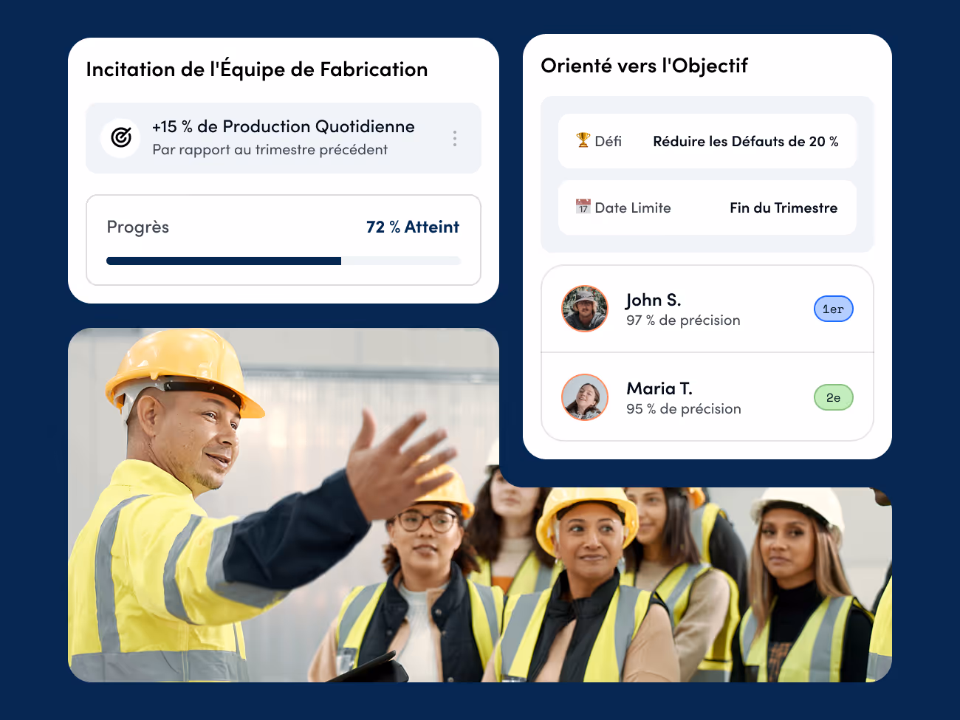This screenshot has width=960, height=720.
Task: Click the '72 % Atteint' value
Action: (x=413, y=227)
